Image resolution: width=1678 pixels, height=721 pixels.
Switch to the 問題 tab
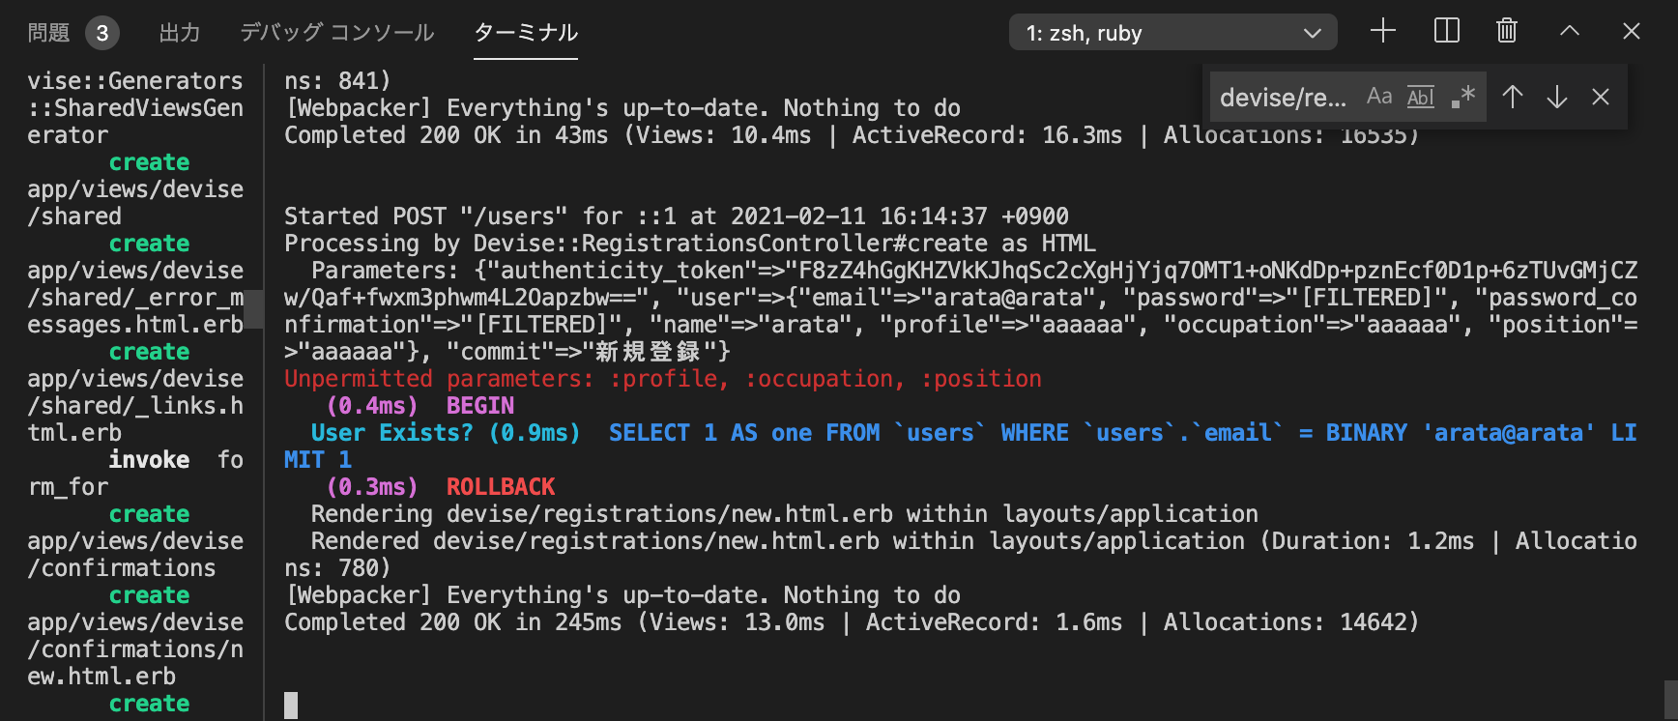49,33
